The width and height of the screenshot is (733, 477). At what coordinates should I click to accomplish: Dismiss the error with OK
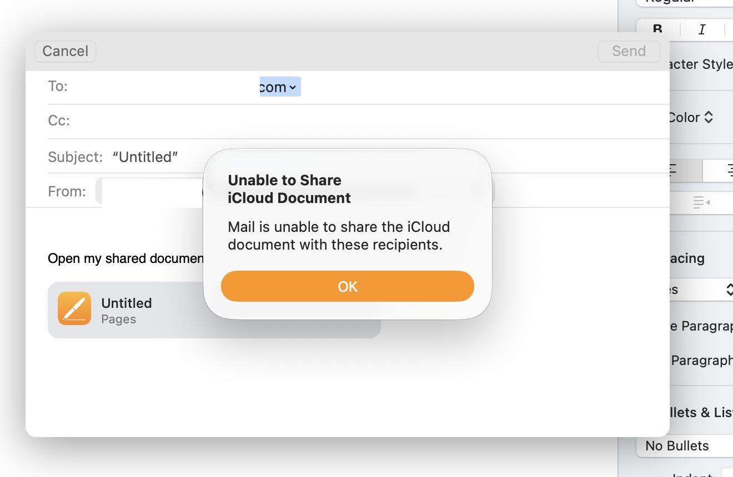coord(348,286)
